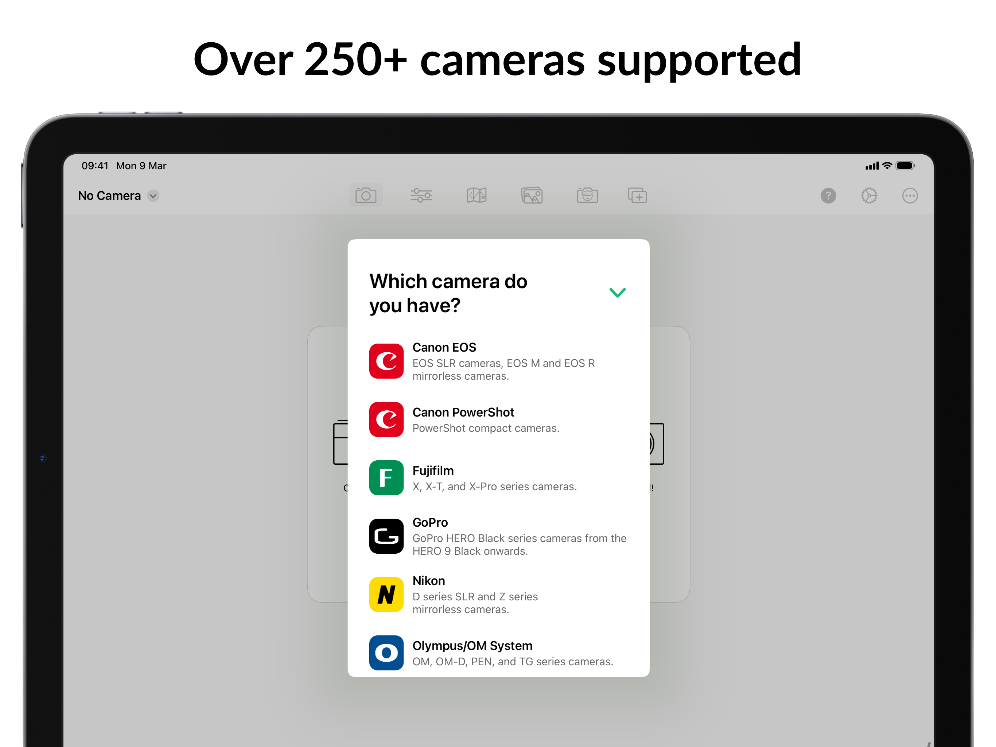Open the map geotagging toolbar icon
Screen dimensions: 996x747
pos(476,196)
